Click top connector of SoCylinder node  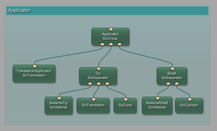point(190,99)
